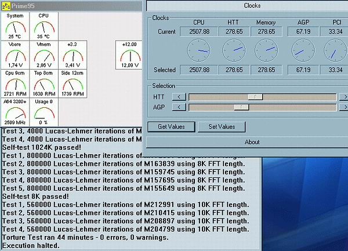Viewport: 348px width, 251px height.
Task: Click the AGP slider thumb
Action: (241, 107)
